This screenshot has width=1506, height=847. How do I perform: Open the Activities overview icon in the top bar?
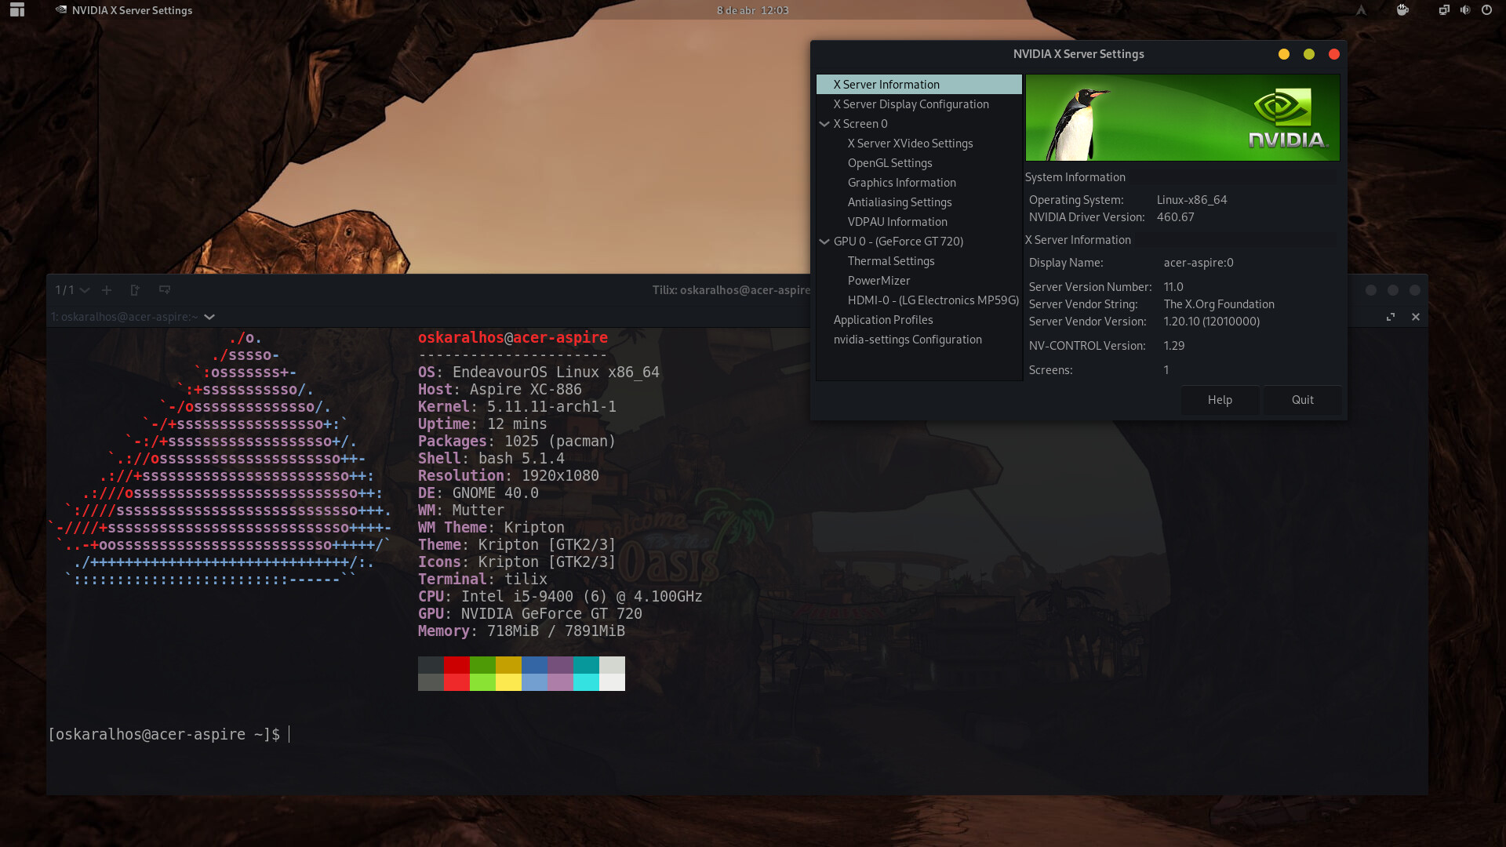(17, 10)
